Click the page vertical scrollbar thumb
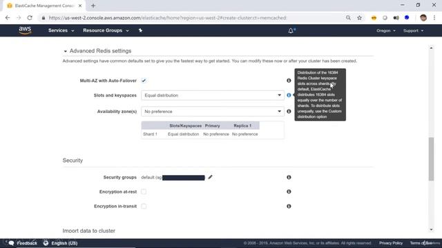This screenshot has width=442, height=248. coord(431,159)
